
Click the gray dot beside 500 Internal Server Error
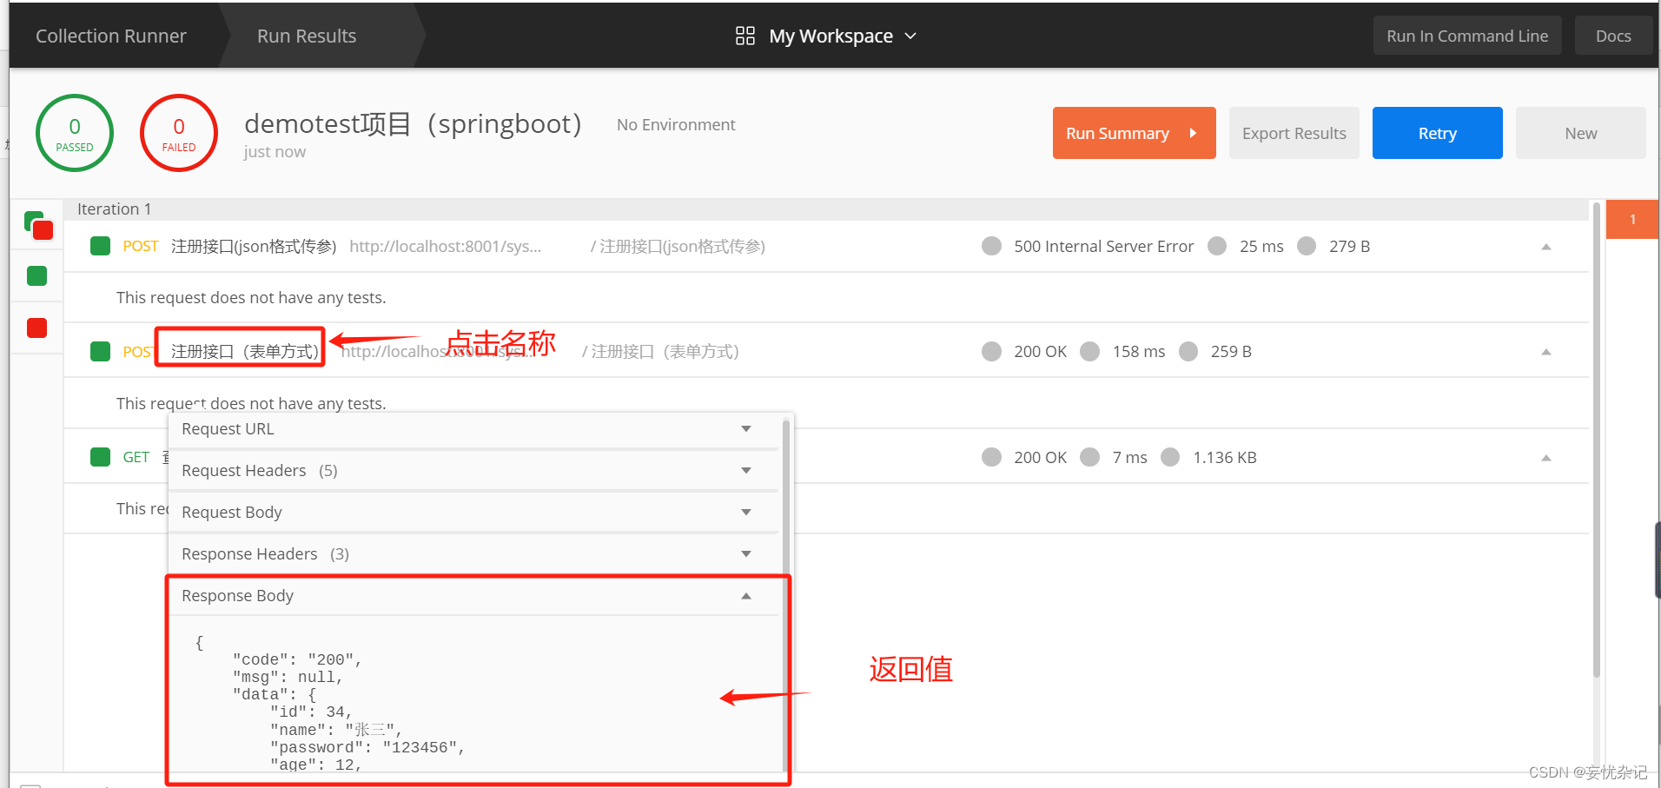[x=991, y=246]
